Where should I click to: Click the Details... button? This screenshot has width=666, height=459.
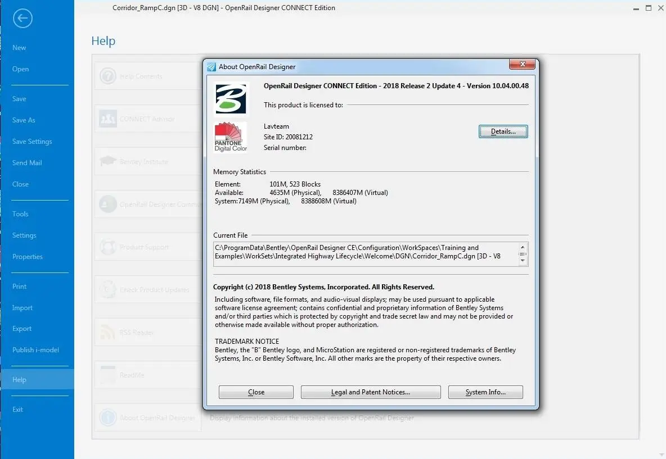pyautogui.click(x=503, y=131)
